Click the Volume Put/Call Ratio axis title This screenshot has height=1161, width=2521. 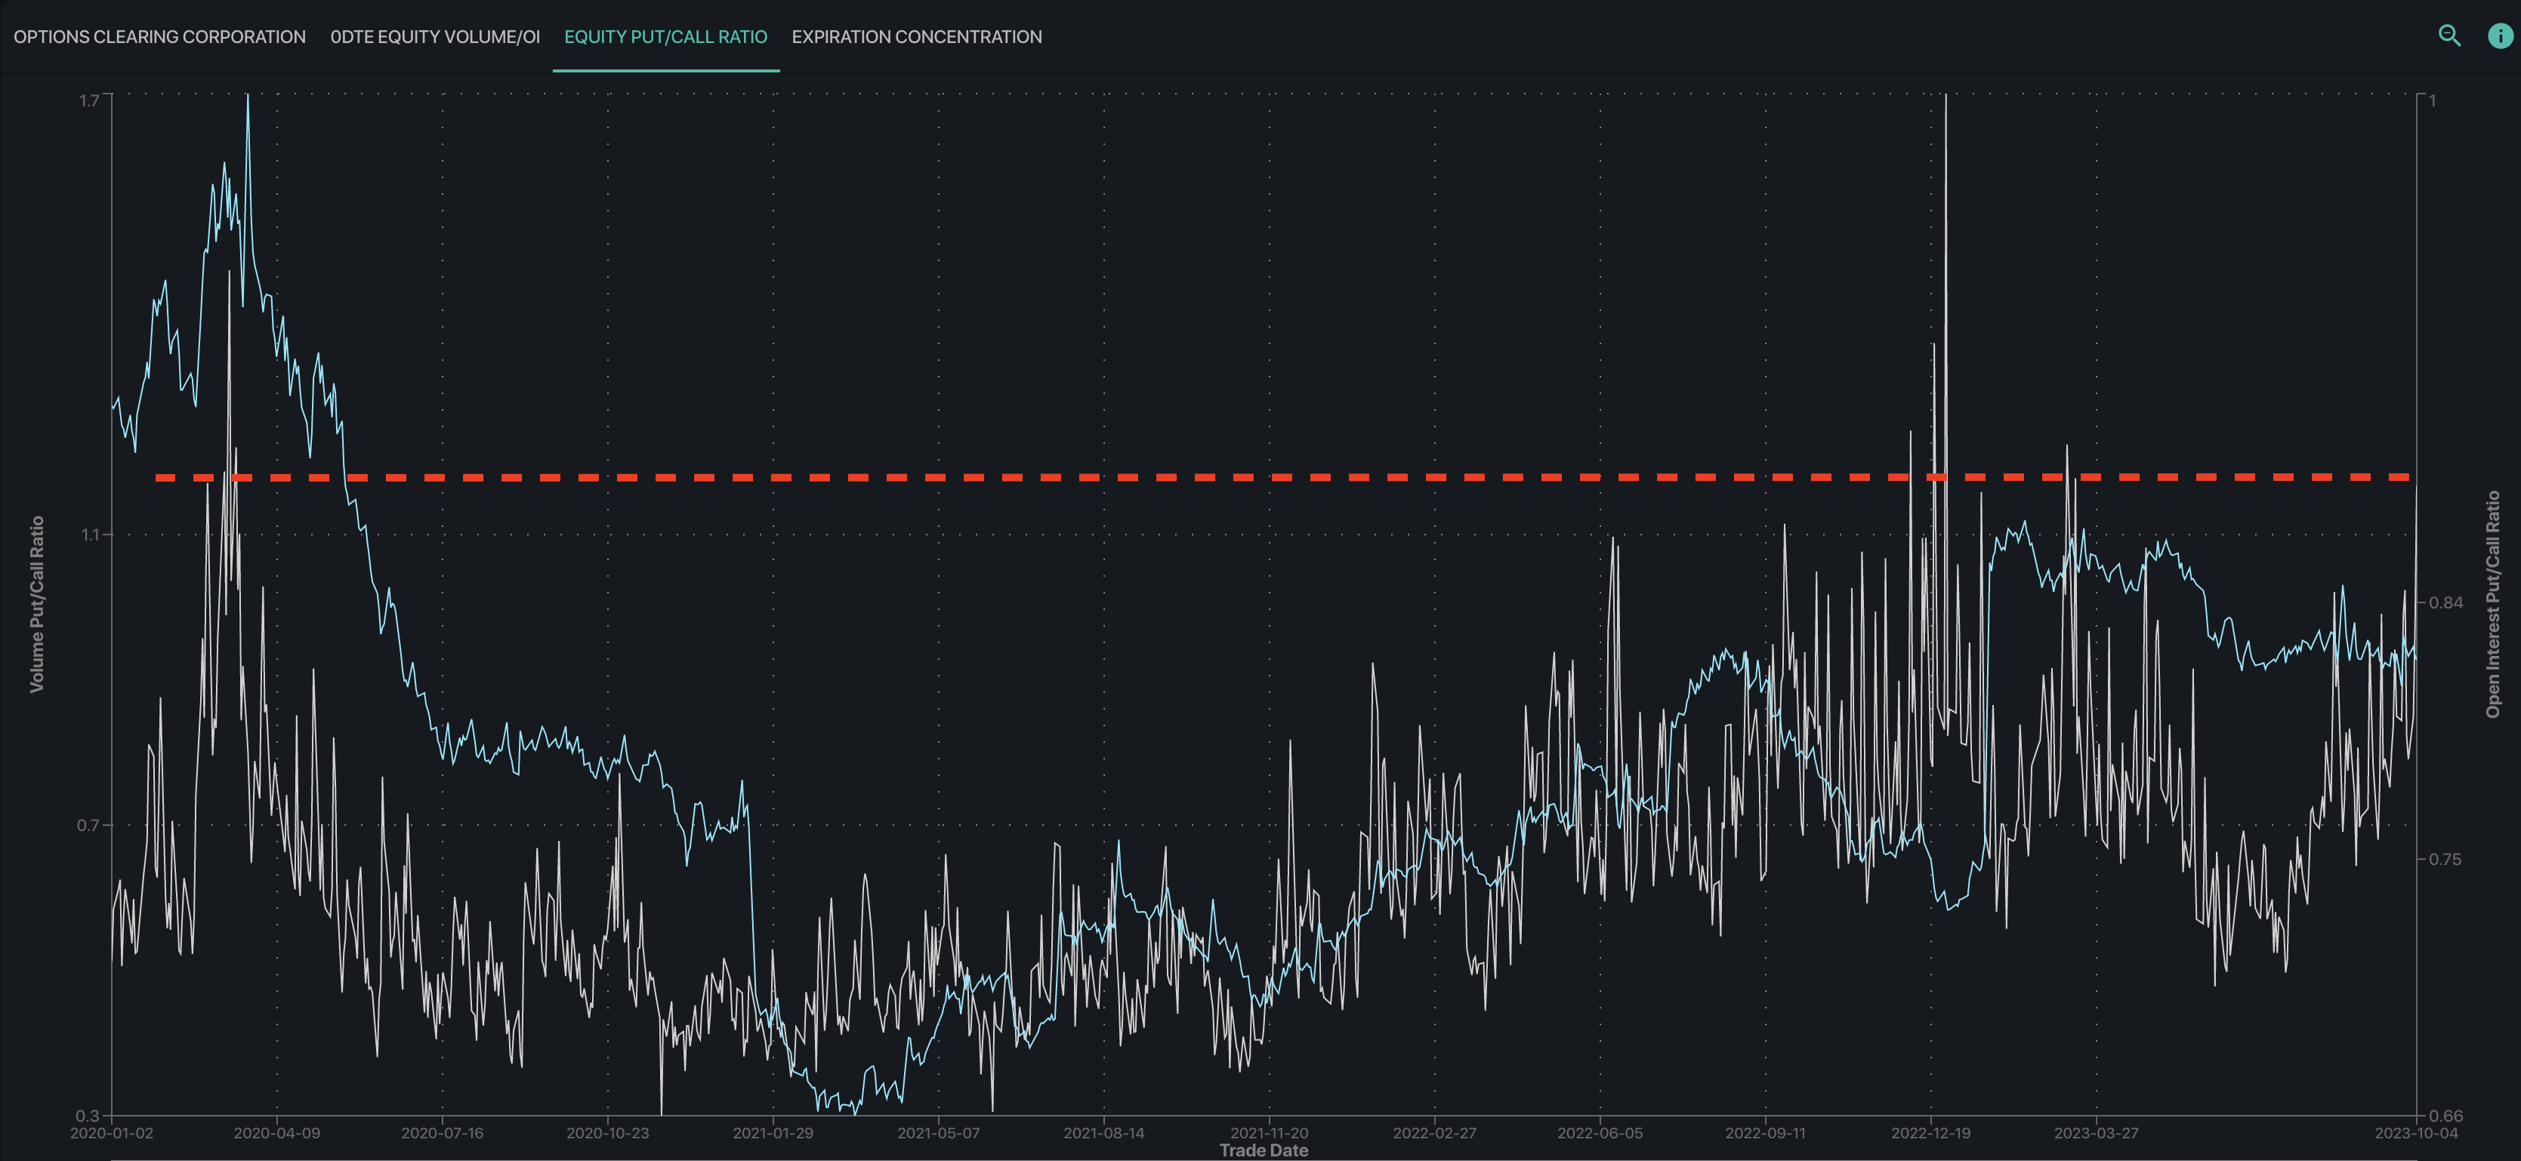37,605
